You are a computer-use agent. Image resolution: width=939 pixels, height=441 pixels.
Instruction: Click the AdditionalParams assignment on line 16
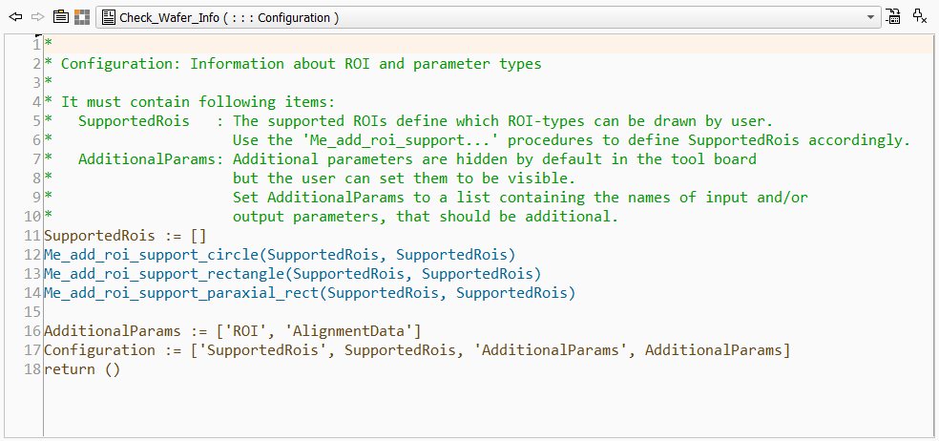[x=233, y=331]
